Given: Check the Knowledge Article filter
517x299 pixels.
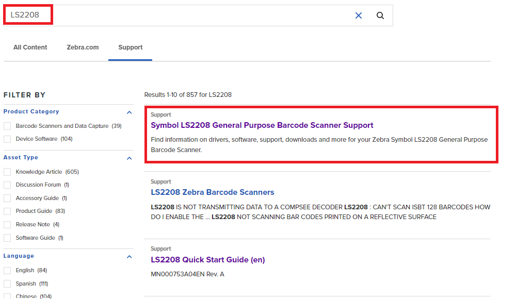Looking at the screenshot, I should coord(7,171).
